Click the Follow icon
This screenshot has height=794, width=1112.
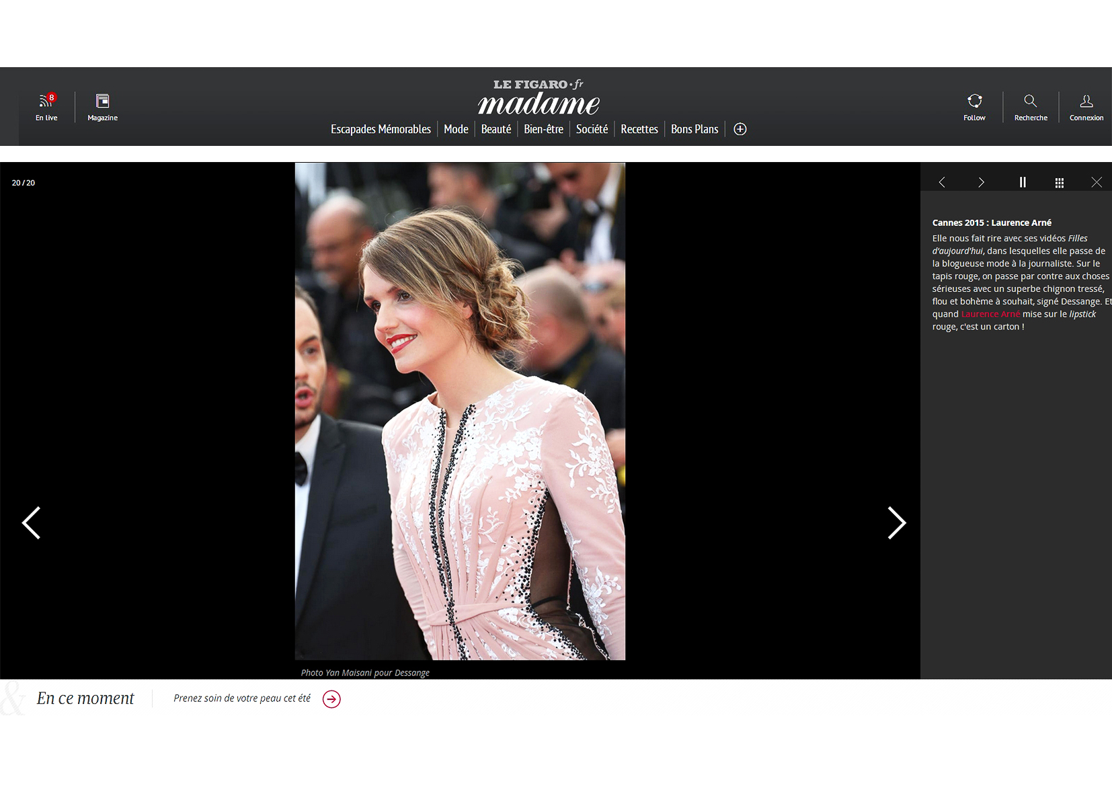pyautogui.click(x=974, y=102)
